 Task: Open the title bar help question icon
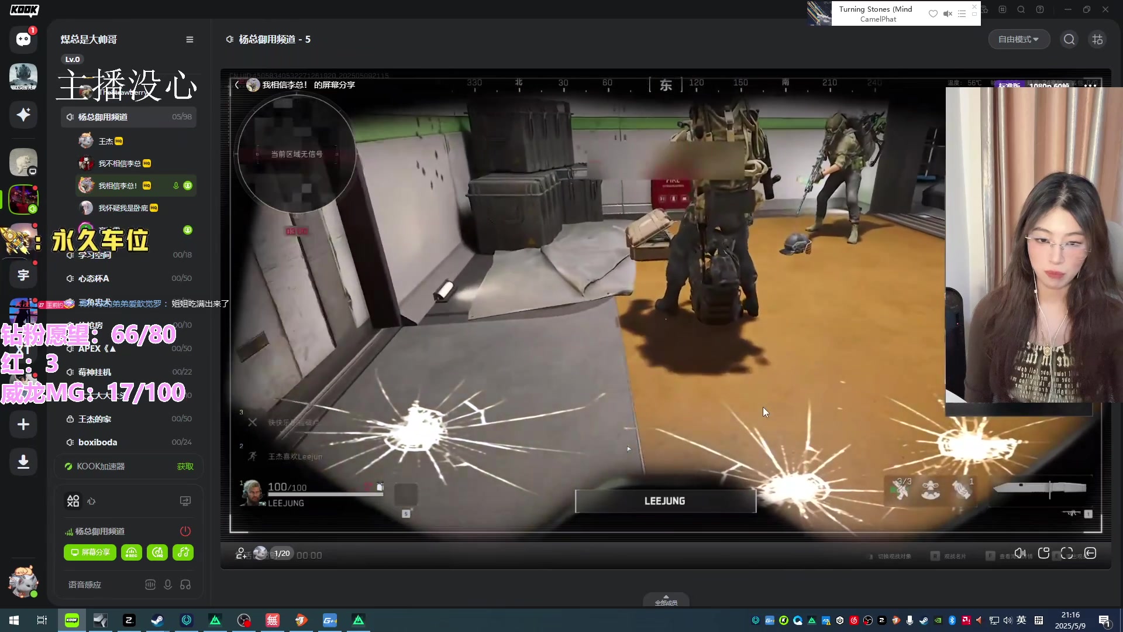[x=1040, y=9]
